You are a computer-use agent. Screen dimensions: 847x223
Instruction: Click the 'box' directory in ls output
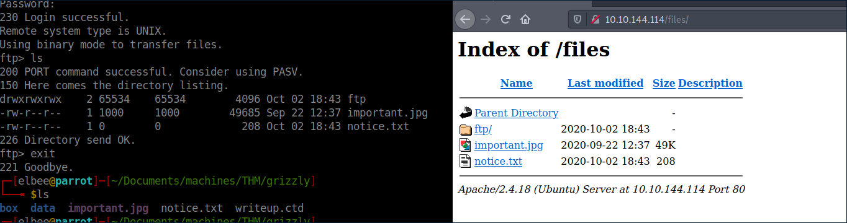pos(9,208)
